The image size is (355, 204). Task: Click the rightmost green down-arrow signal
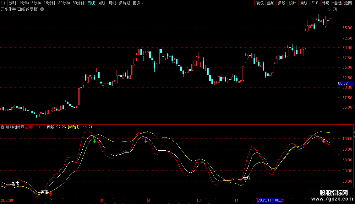coord(324,141)
